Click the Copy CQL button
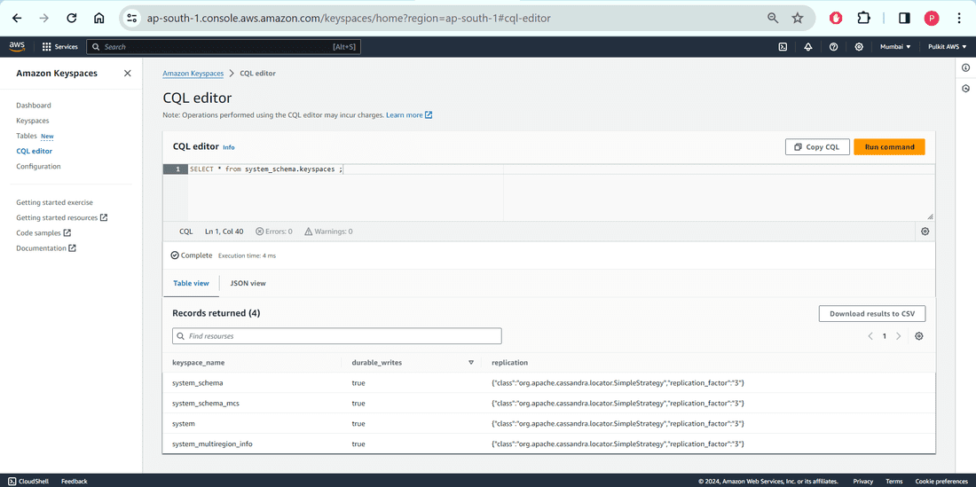Image resolution: width=976 pixels, height=487 pixels. coord(816,146)
